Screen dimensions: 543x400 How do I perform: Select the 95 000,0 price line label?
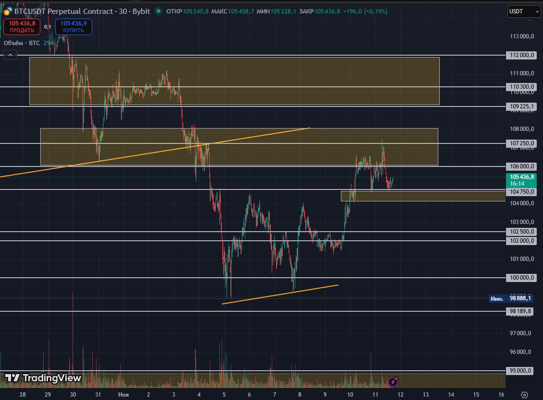[521, 371]
